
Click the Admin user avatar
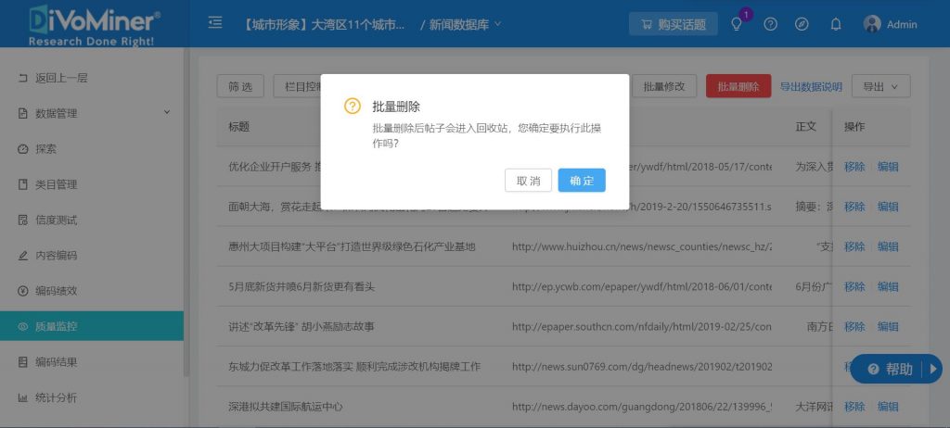pyautogui.click(x=872, y=24)
